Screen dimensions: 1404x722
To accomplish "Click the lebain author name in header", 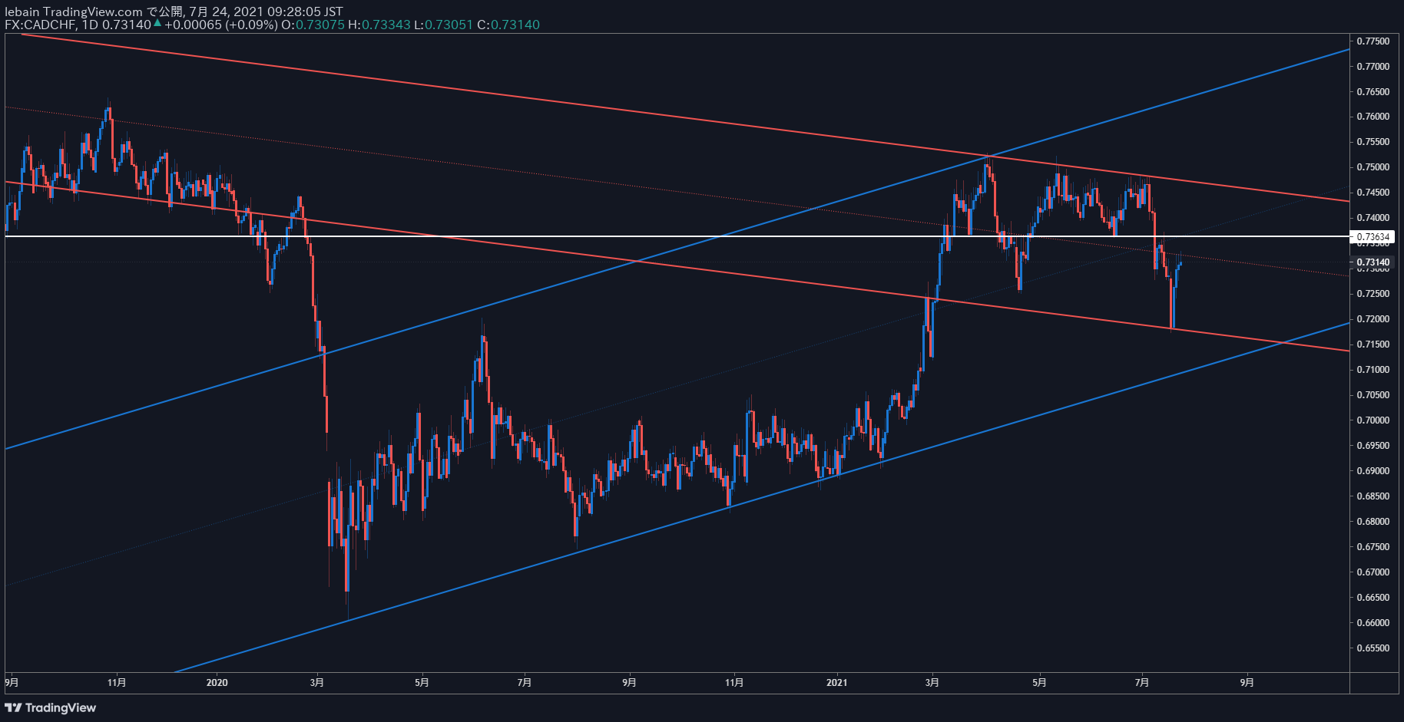I will (x=22, y=12).
